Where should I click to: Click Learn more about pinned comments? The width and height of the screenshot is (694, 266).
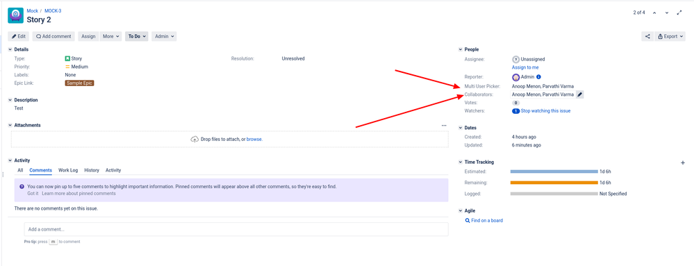[x=79, y=193]
